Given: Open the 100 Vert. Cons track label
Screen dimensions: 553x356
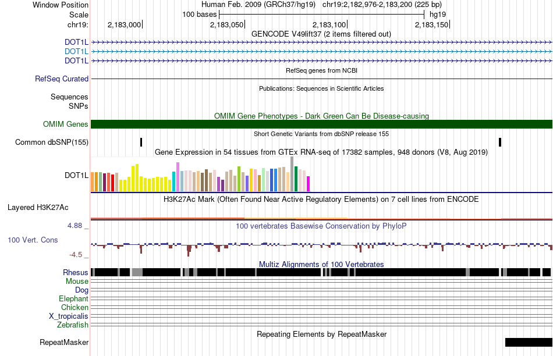Looking at the screenshot, I should click(33, 240).
